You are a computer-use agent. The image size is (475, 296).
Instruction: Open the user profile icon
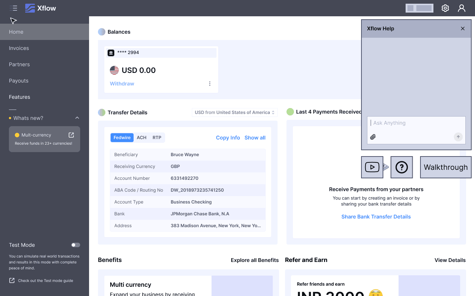pyautogui.click(x=462, y=8)
